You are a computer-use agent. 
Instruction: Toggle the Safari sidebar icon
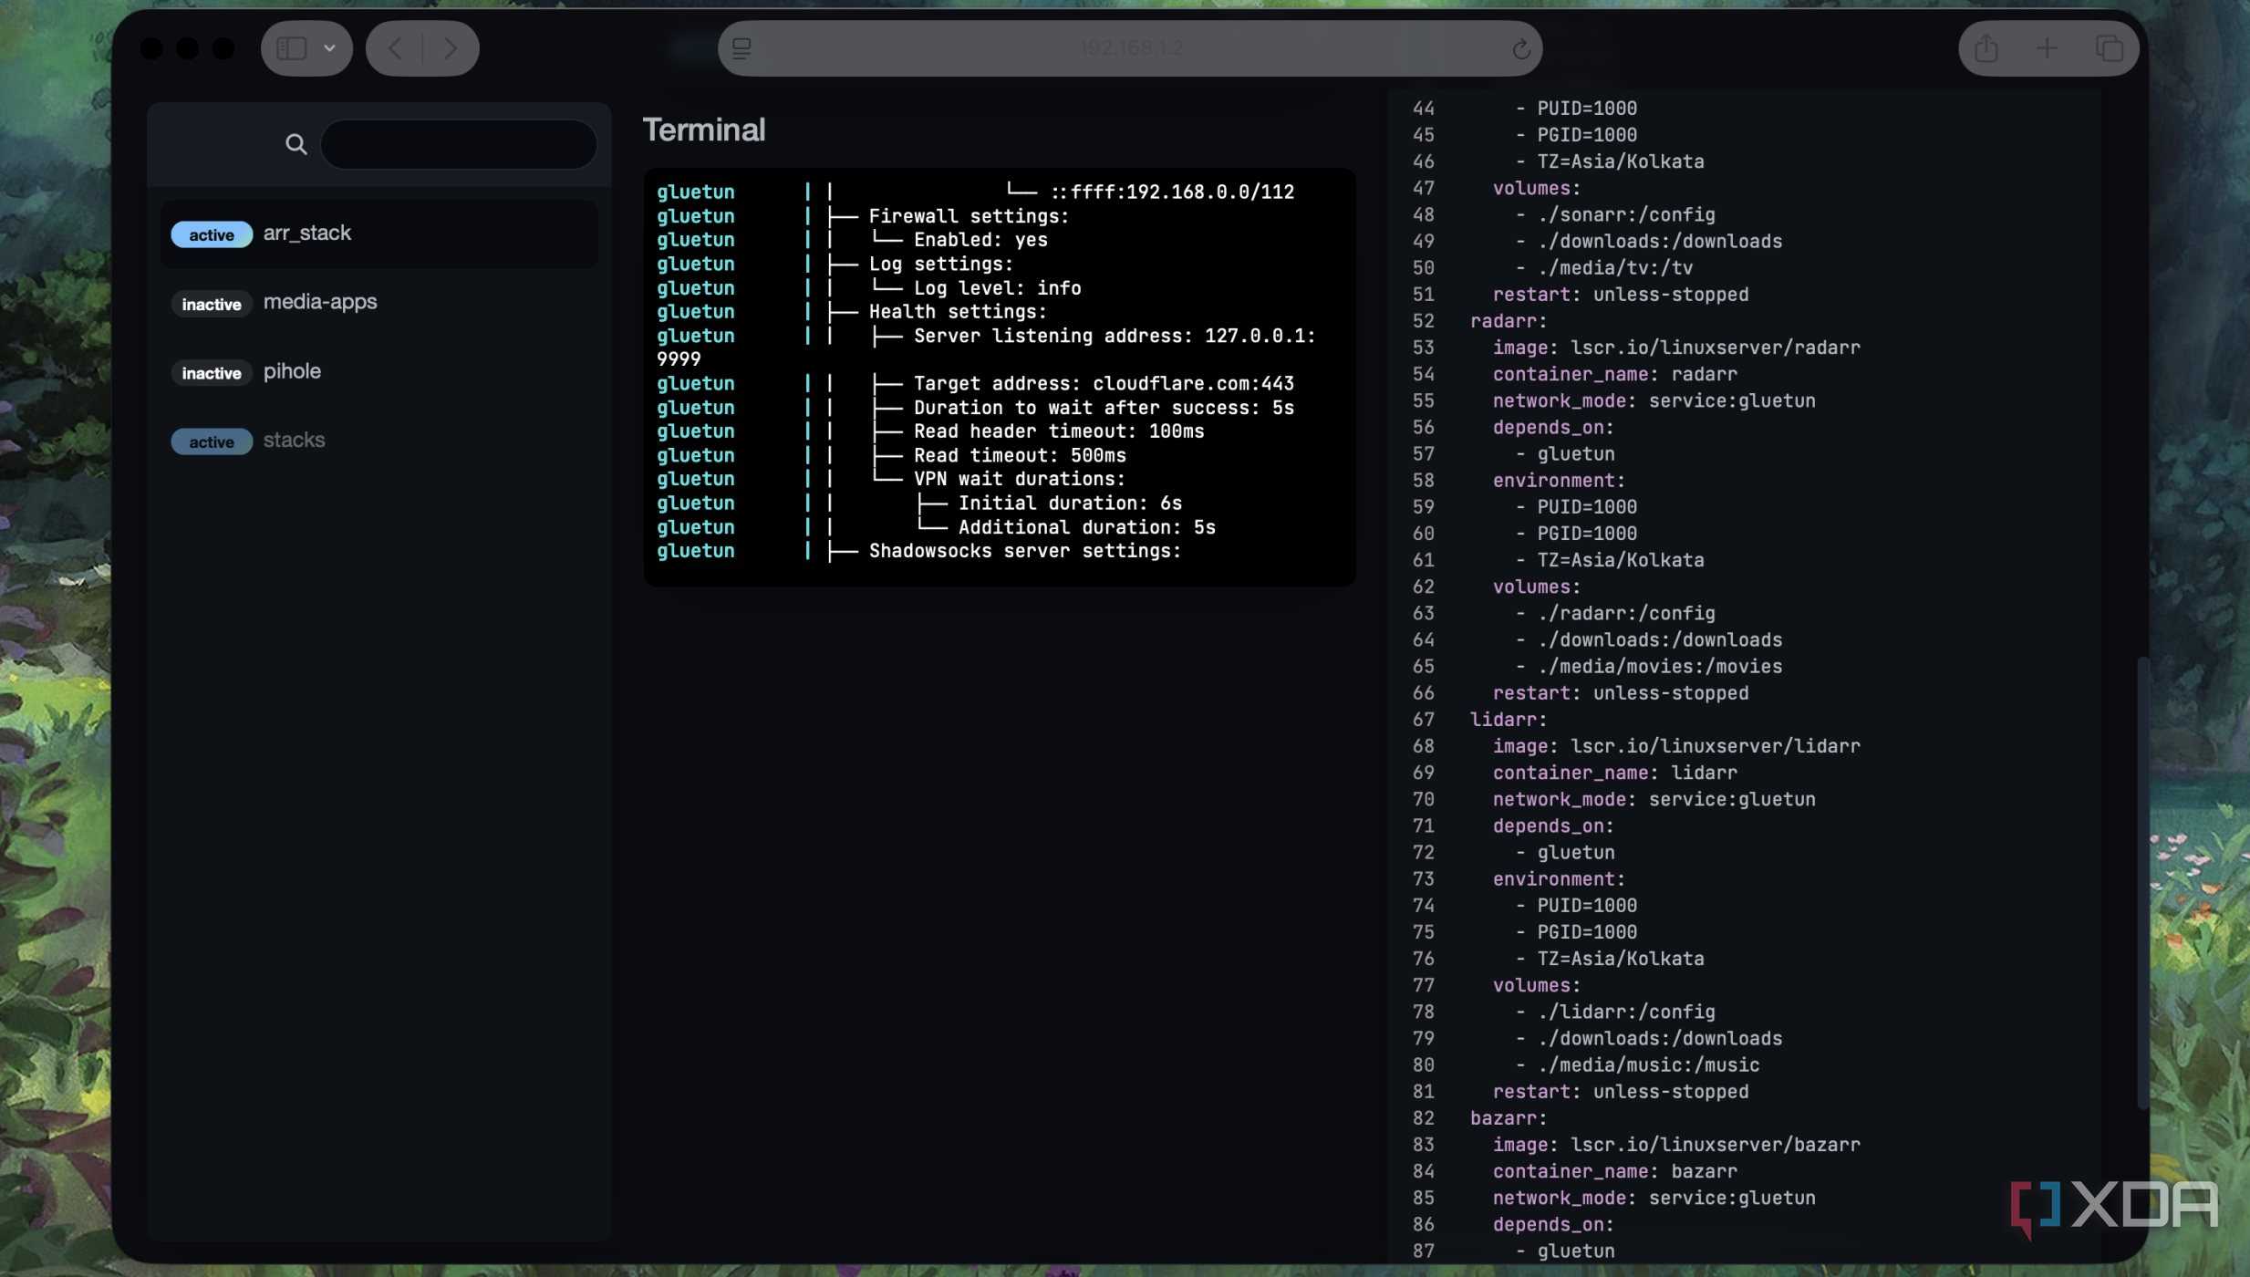point(292,48)
